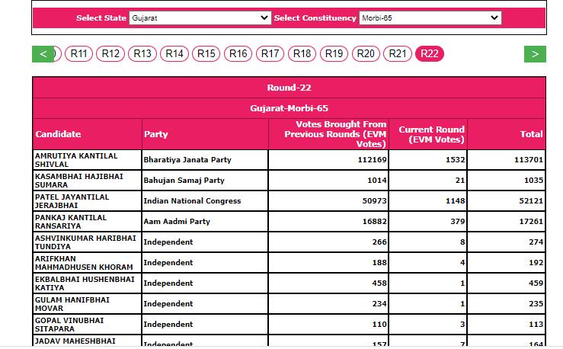The image size is (563, 349).
Task: Select the active R22 round pill
Action: [430, 53]
